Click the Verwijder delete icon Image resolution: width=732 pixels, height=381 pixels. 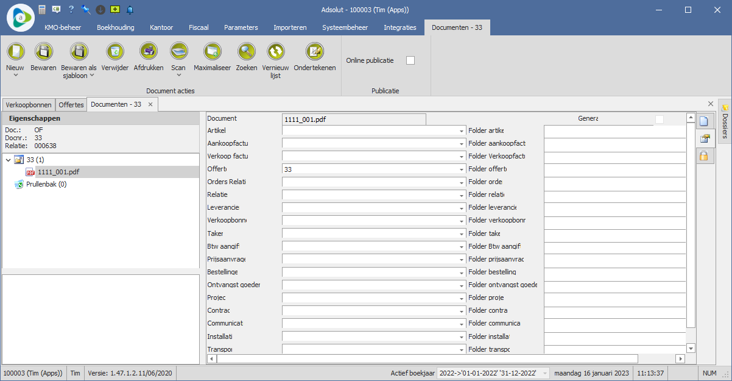pos(114,52)
